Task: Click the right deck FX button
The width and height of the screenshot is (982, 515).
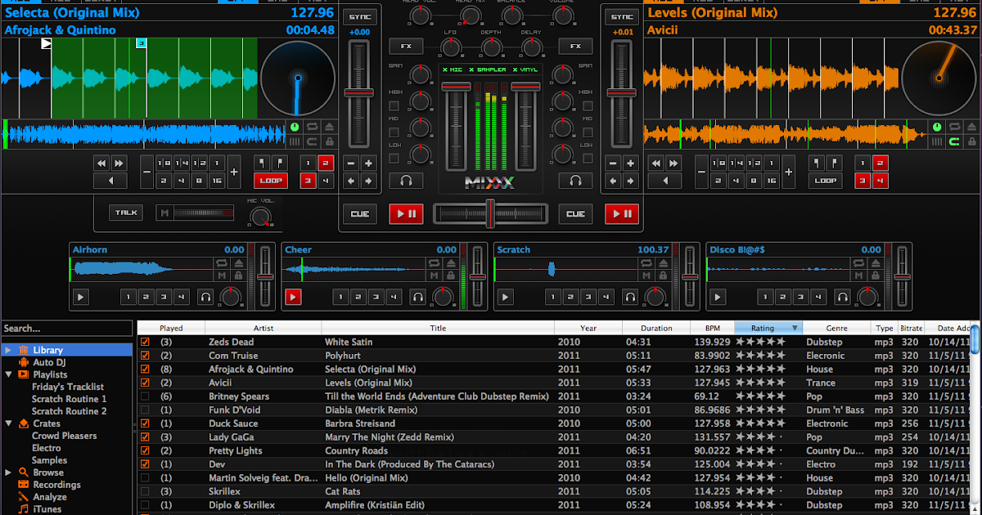Action: coord(576,47)
